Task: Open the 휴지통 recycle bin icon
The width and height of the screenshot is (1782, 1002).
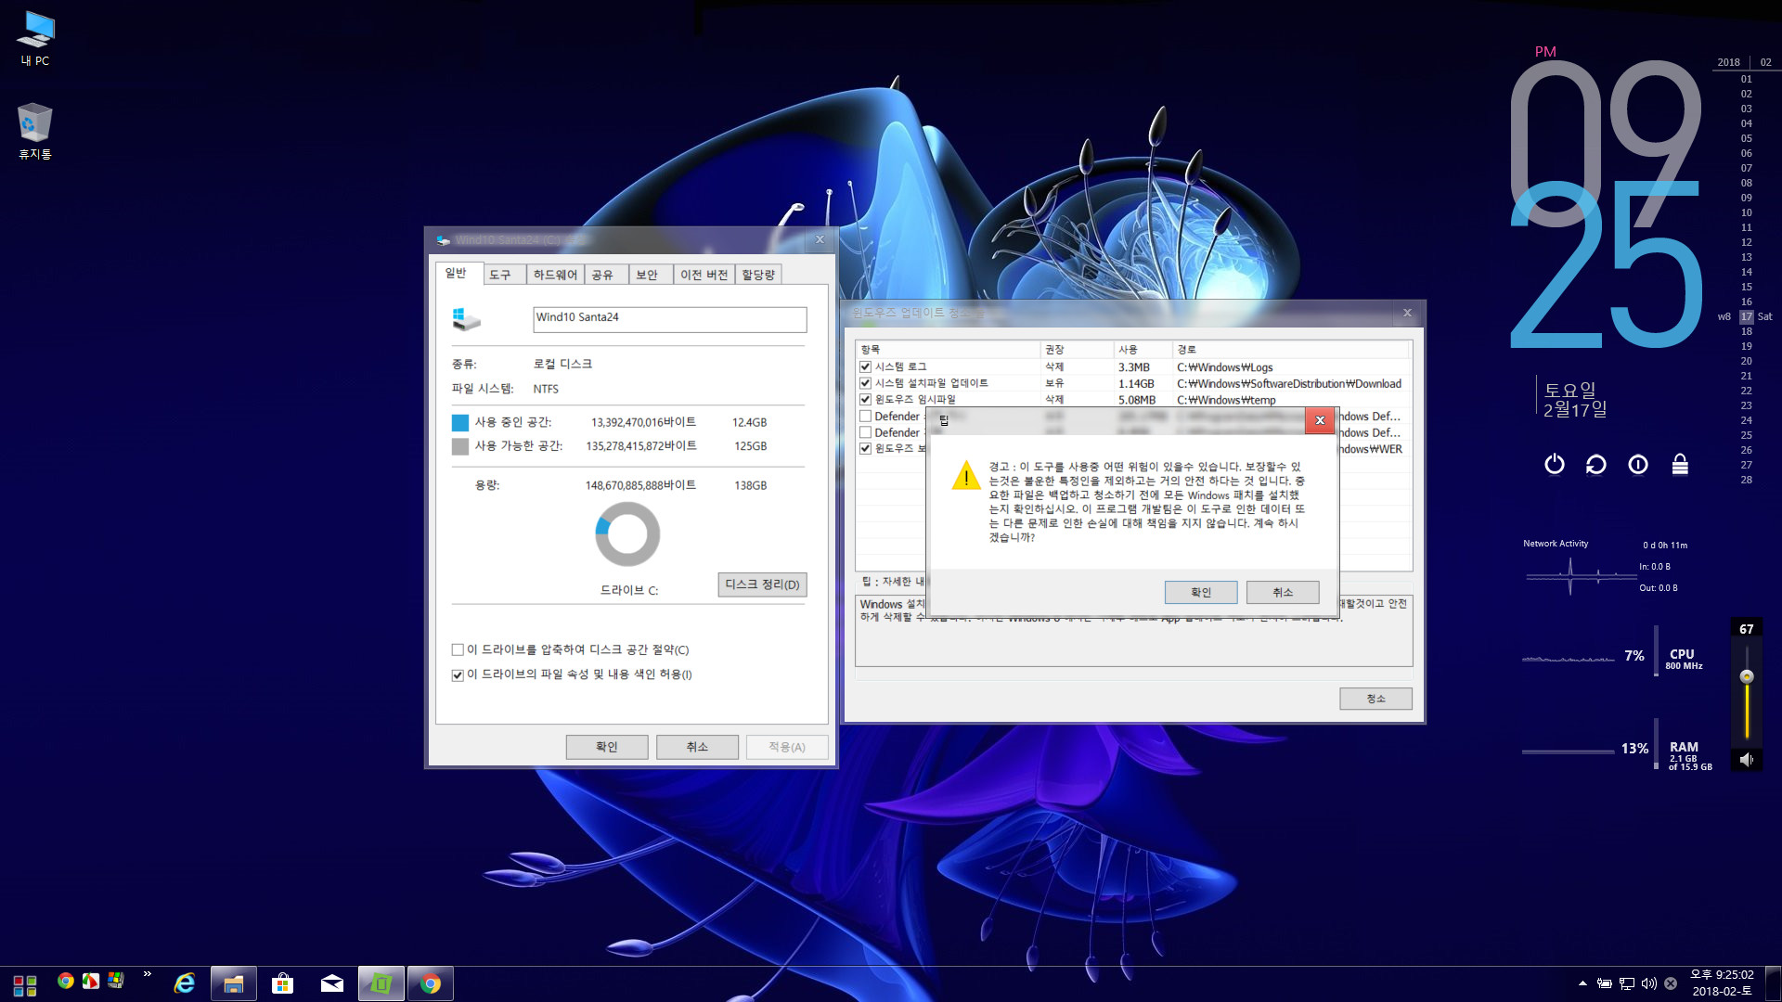Action: (x=35, y=131)
